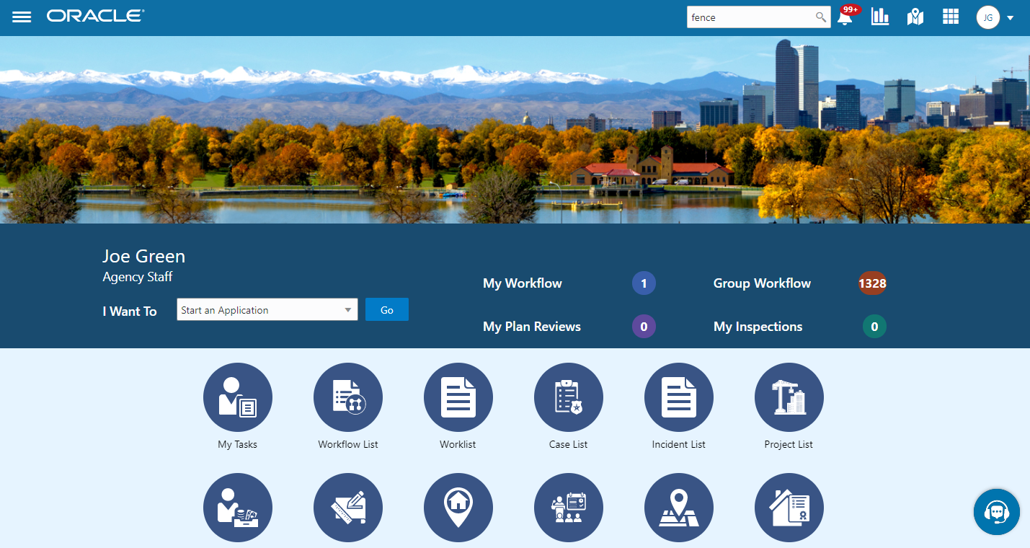1030x548 pixels.
Task: Click the Go button
Action: [x=386, y=309]
